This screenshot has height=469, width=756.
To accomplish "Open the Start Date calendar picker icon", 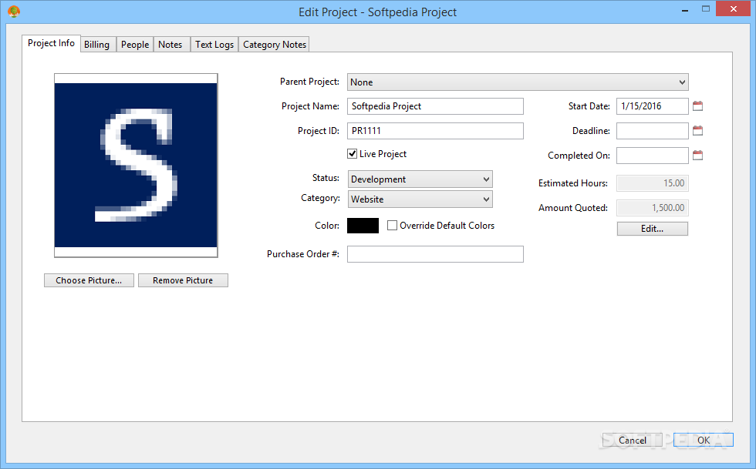I will [697, 106].
